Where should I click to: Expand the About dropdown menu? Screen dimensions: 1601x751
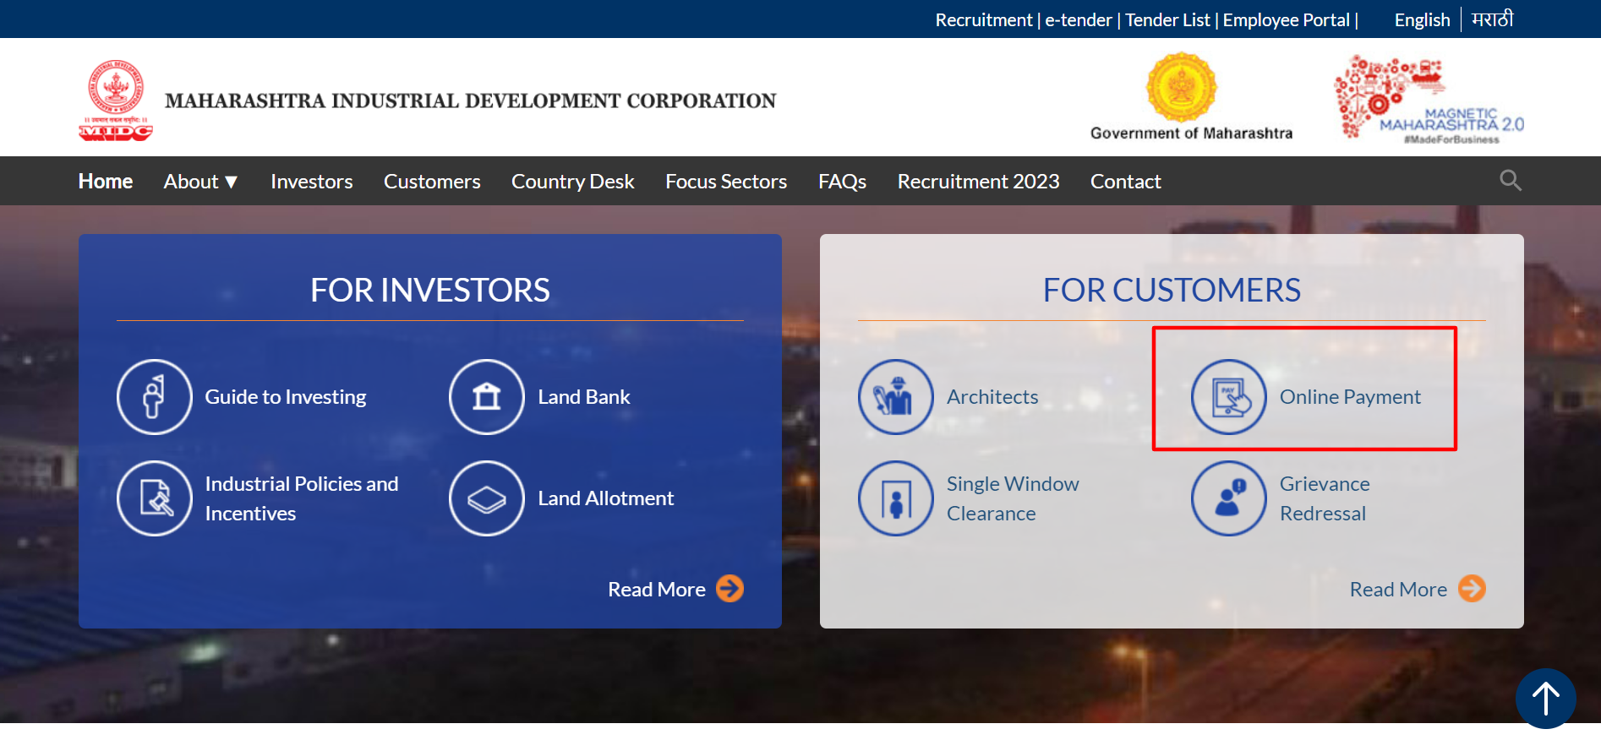tap(201, 182)
